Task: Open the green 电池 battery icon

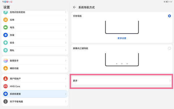Action: (x=6, y=27)
